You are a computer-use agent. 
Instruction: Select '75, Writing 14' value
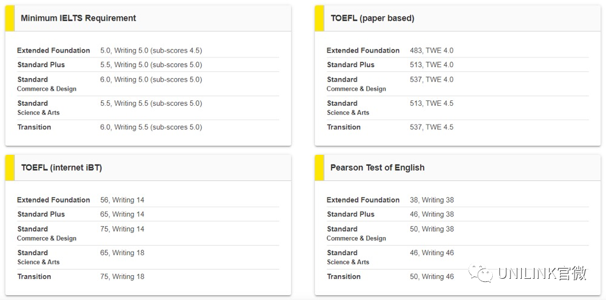point(122,229)
